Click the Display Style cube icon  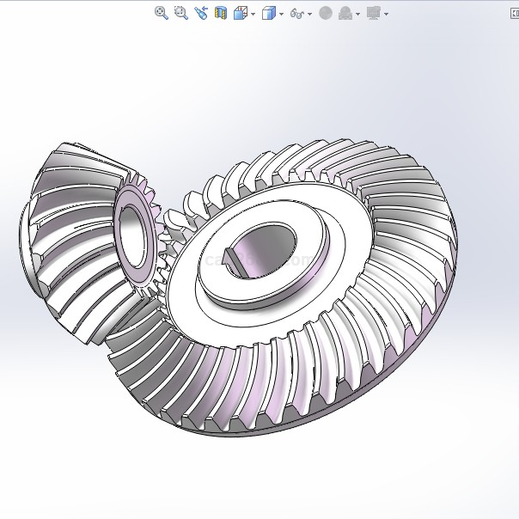(x=269, y=13)
